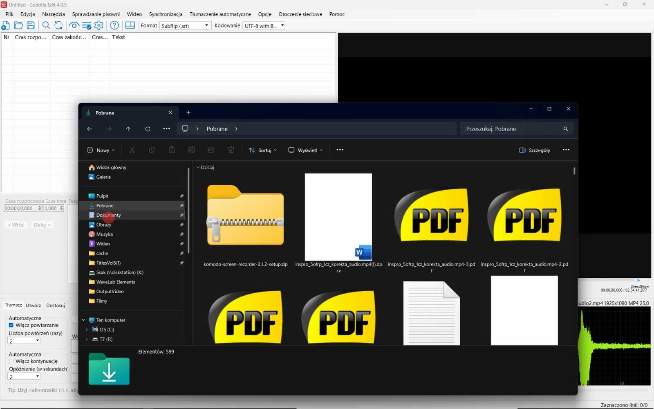Switch to the Utwórz tab
Viewport: 654px width, 409px height.
[x=33, y=306]
